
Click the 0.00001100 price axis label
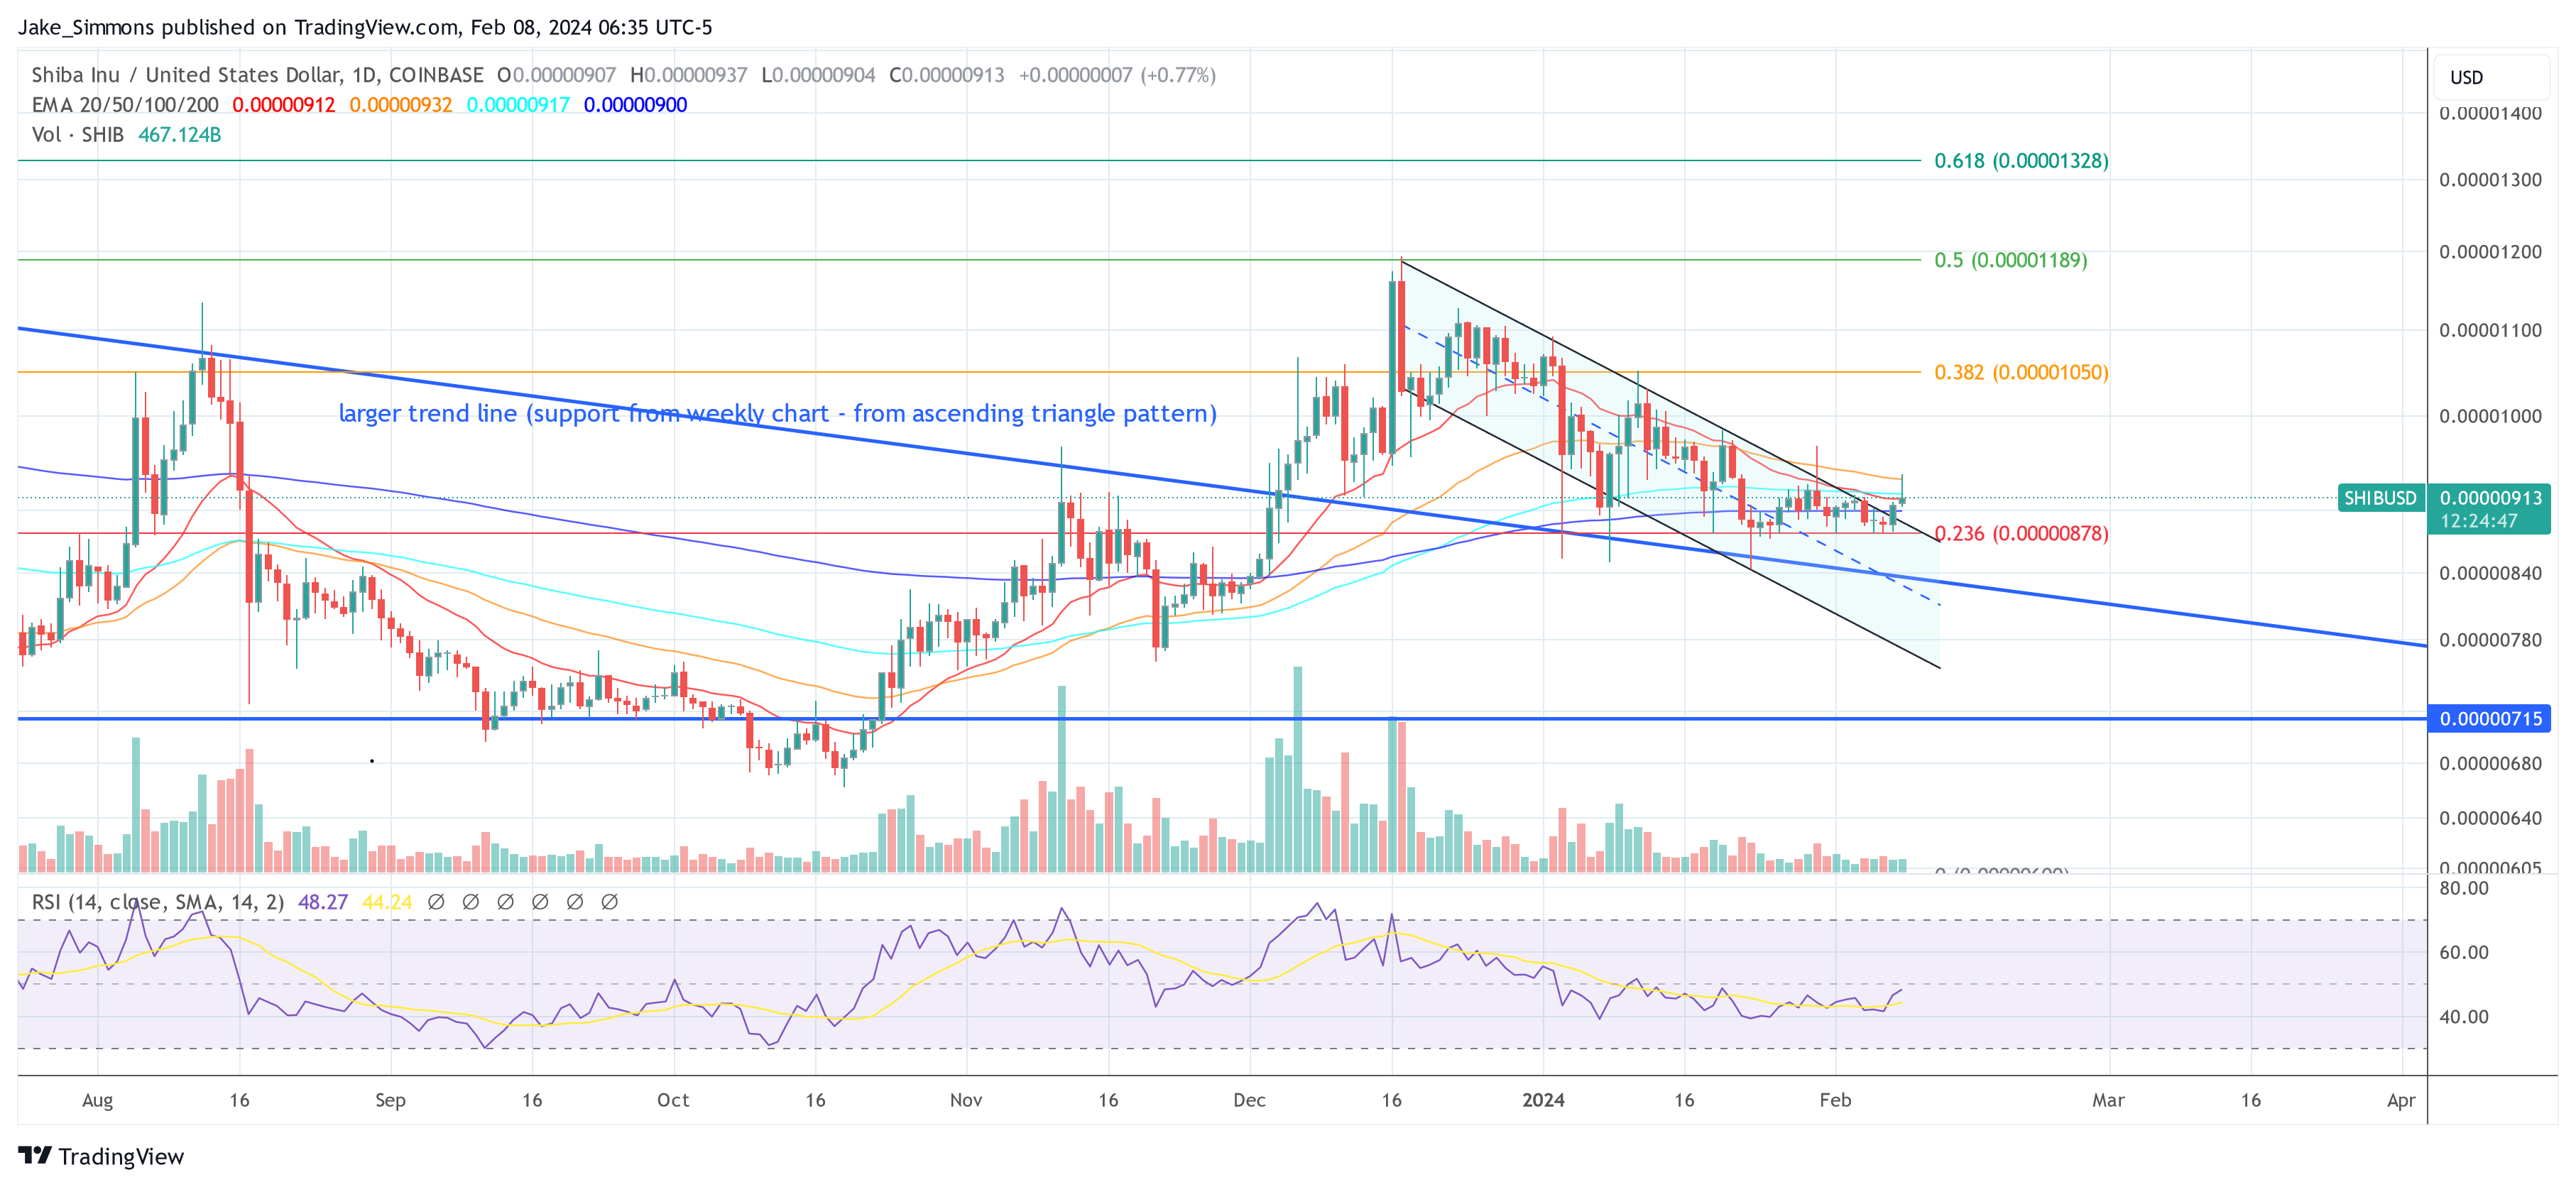tap(2490, 330)
